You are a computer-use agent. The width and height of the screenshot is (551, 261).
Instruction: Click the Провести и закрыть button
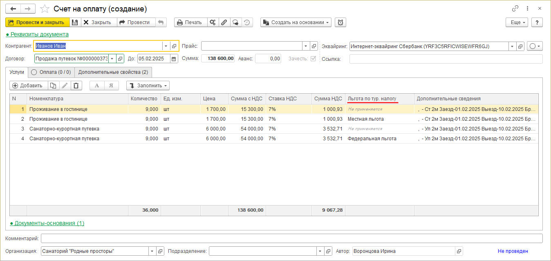37,22
